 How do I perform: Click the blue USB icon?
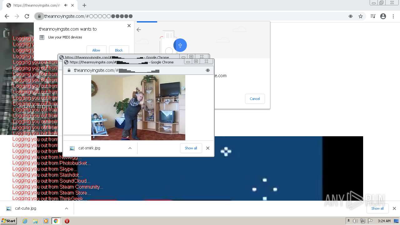click(x=180, y=45)
